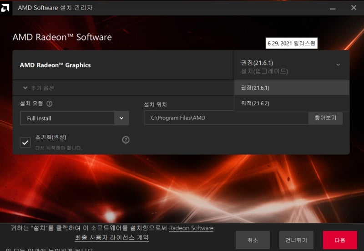Open help icon next to 설치 유형
364x251 pixels.
coord(50,104)
